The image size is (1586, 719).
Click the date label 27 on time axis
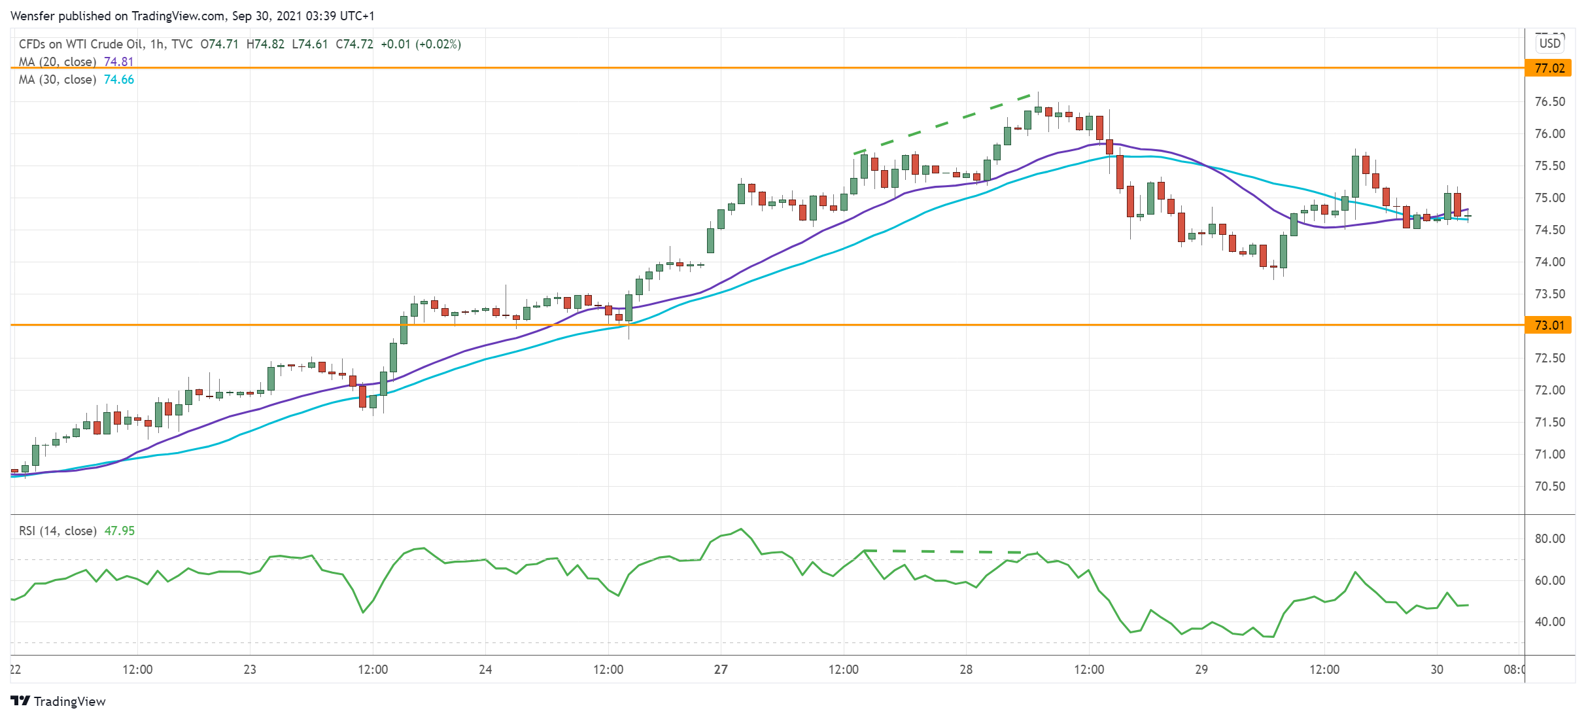721,669
